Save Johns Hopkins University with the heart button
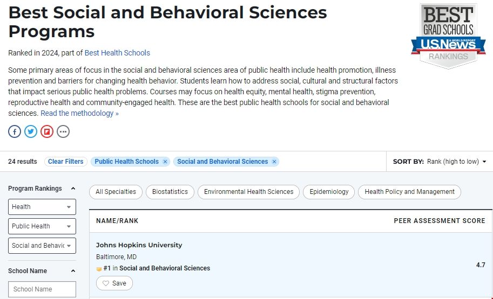The height and width of the screenshot is (299, 493). point(114,283)
